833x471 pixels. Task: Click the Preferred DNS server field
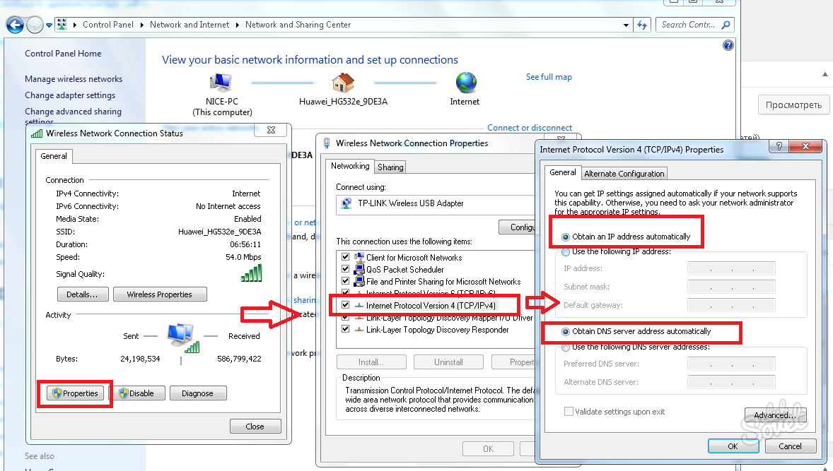point(731,364)
